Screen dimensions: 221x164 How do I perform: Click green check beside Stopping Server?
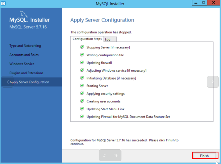82,47
